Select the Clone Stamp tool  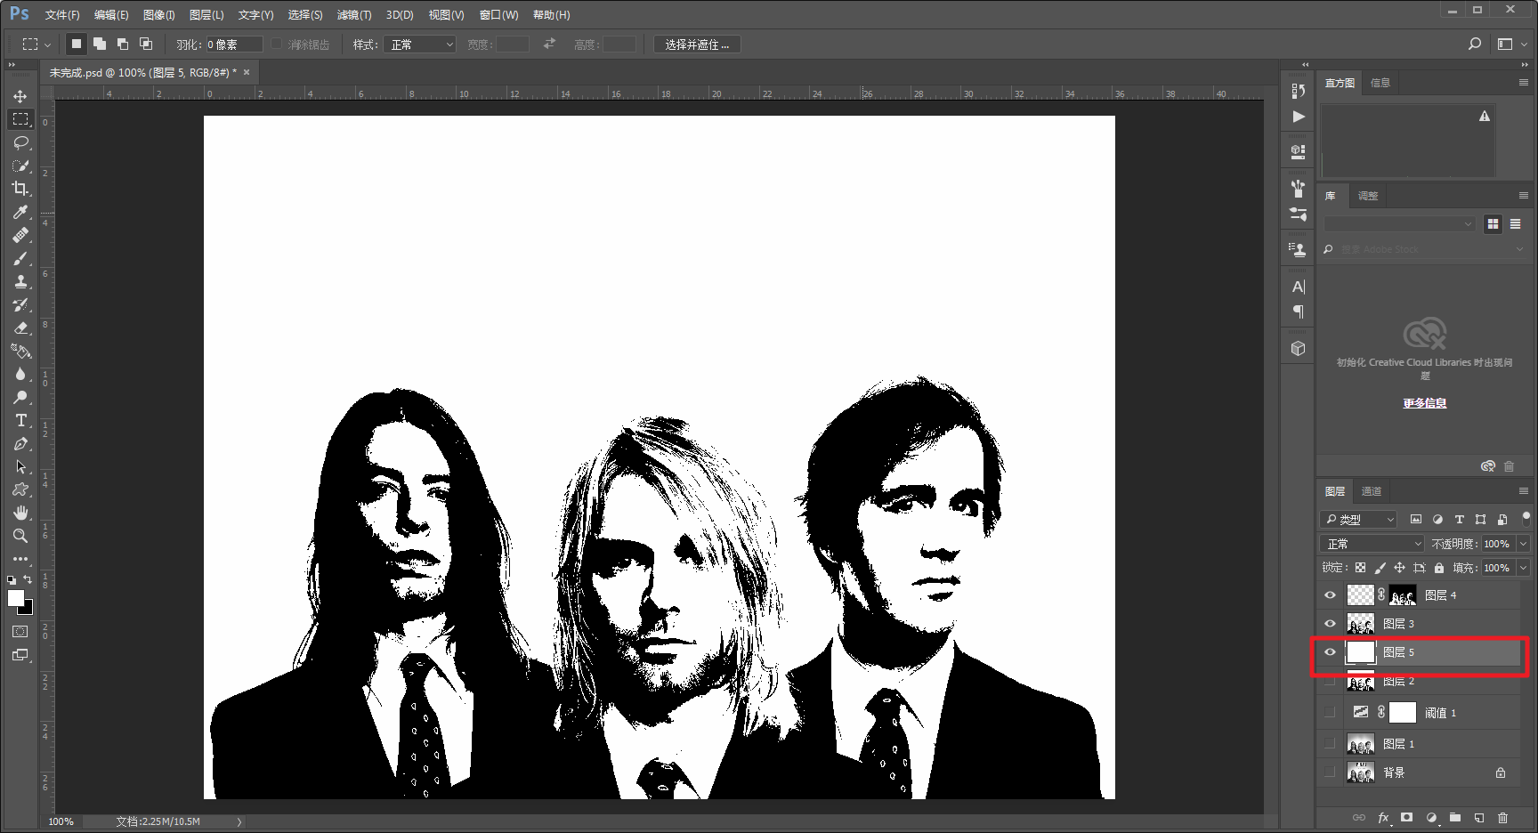20,281
